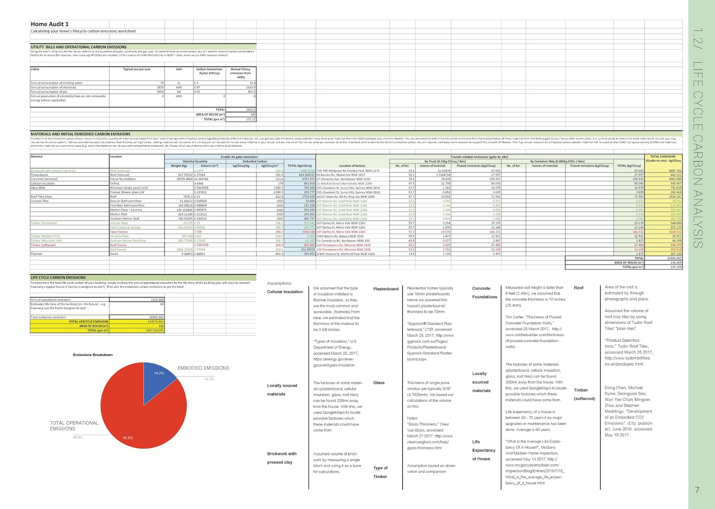Select the Brickwork with pressed clay brick row

point(54,170)
